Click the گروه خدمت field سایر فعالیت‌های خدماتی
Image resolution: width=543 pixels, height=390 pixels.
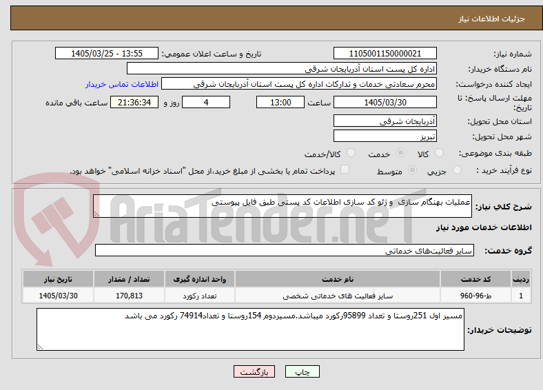(285, 250)
